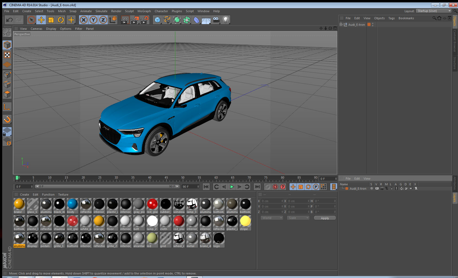Toggle Snap magnet icon
The height and width of the screenshot is (278, 458).
coord(7,119)
